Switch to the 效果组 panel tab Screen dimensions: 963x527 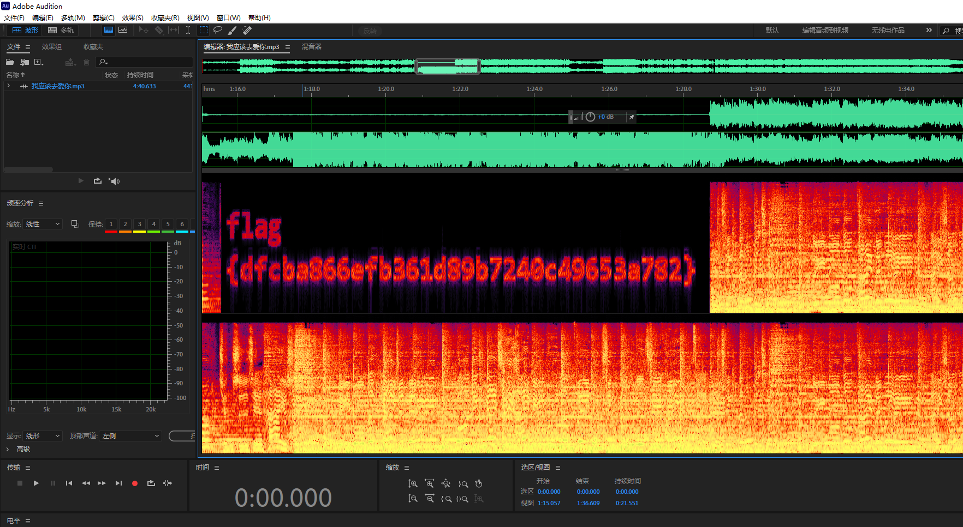point(52,47)
